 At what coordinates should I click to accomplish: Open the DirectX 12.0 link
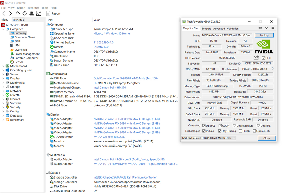(101, 47)
